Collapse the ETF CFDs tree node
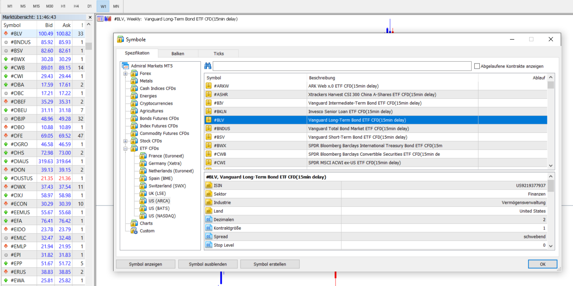 (x=126, y=149)
